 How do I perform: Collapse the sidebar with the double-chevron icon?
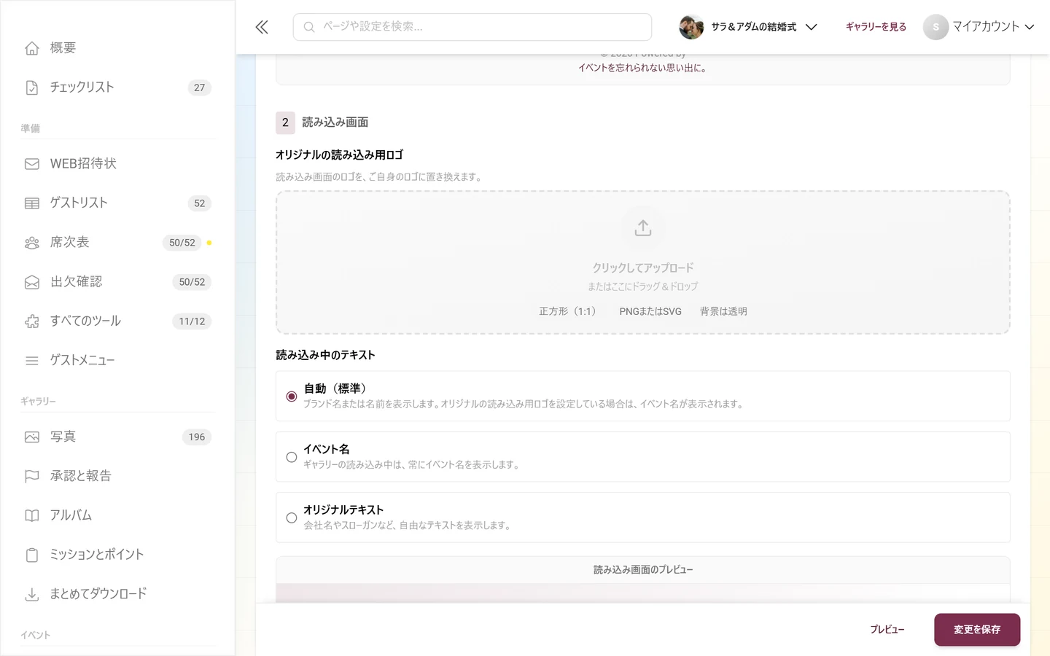pos(262,27)
